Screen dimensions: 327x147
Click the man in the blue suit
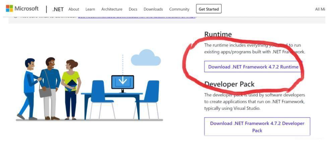pyautogui.click(x=29, y=87)
